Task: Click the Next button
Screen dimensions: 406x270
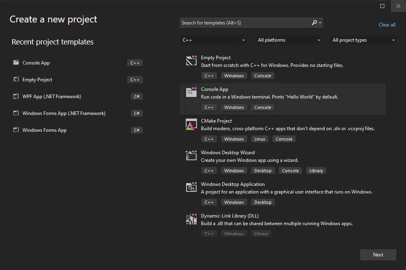Action: coord(378,255)
